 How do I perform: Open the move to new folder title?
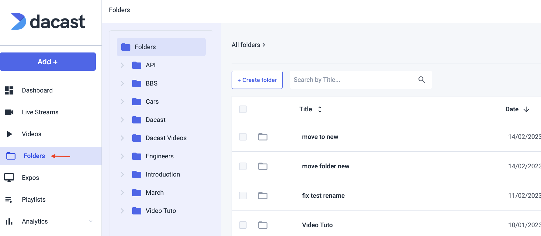coord(320,137)
